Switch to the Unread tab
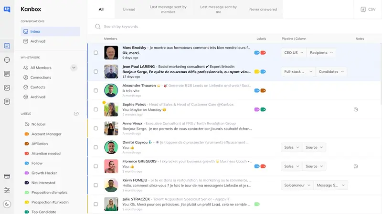Screen dimensions: 382x214 [x=129, y=9]
